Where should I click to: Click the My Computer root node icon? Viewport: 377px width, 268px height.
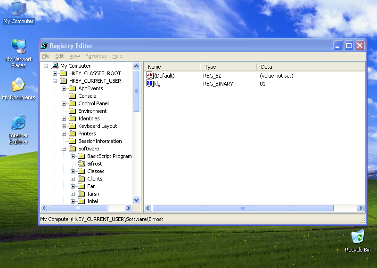(55, 66)
